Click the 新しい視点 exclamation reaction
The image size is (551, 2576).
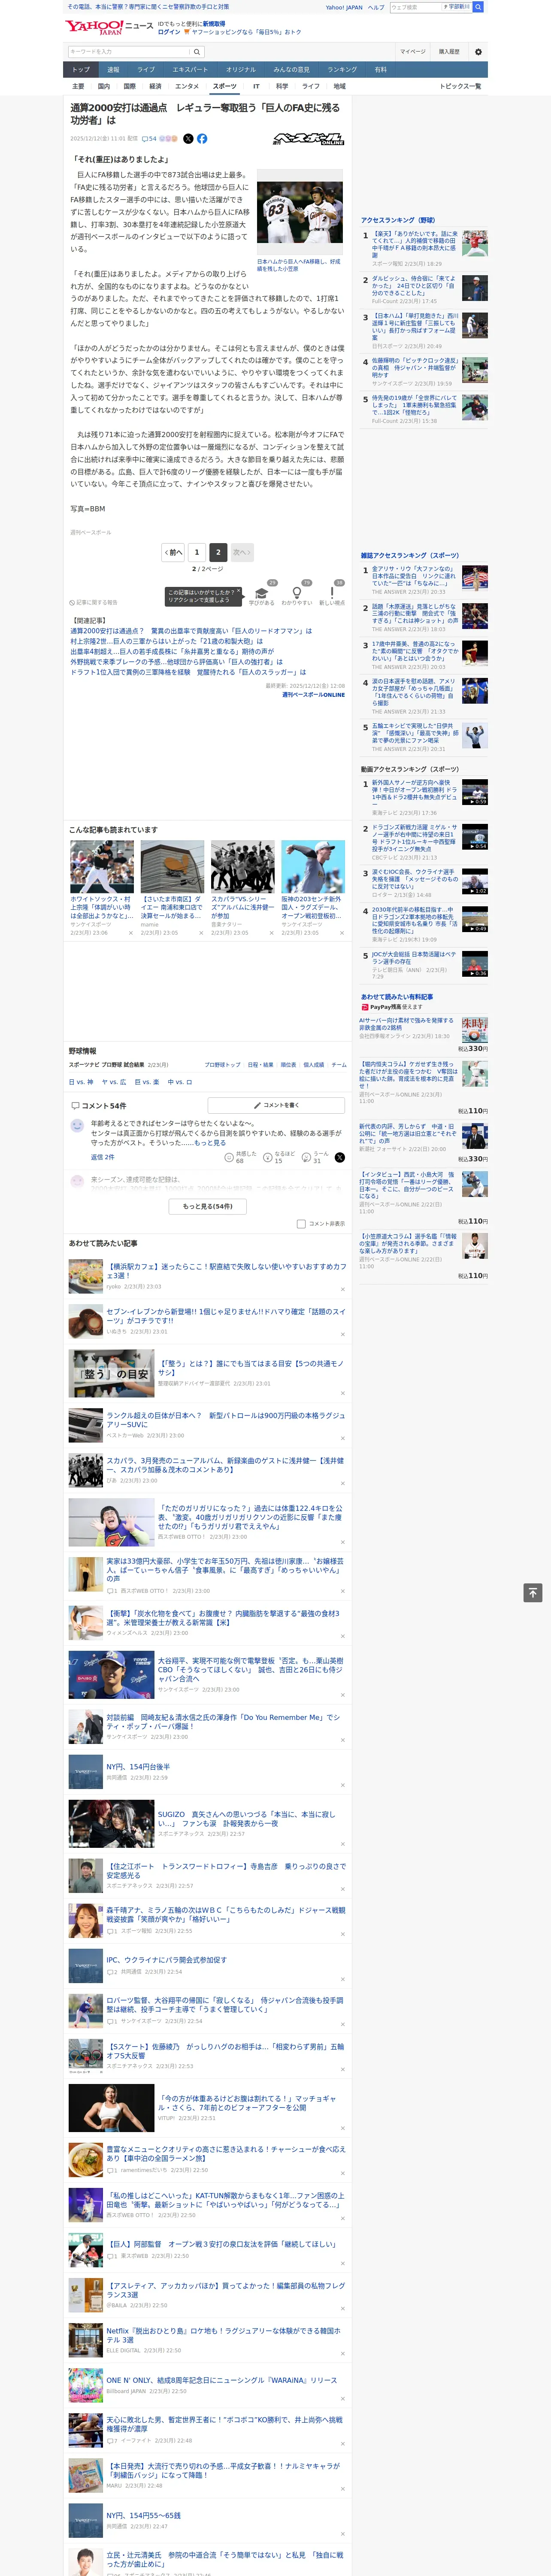click(x=332, y=593)
